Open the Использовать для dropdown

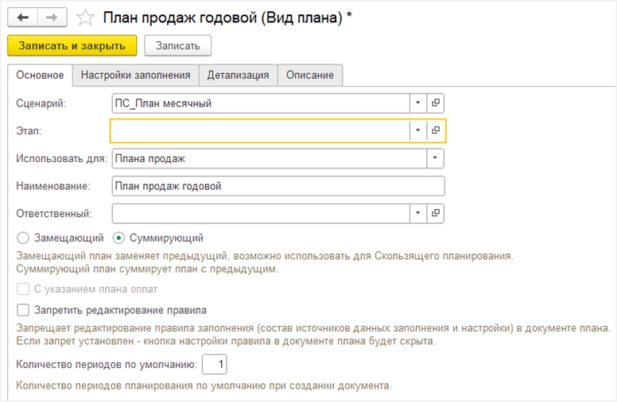[435, 158]
